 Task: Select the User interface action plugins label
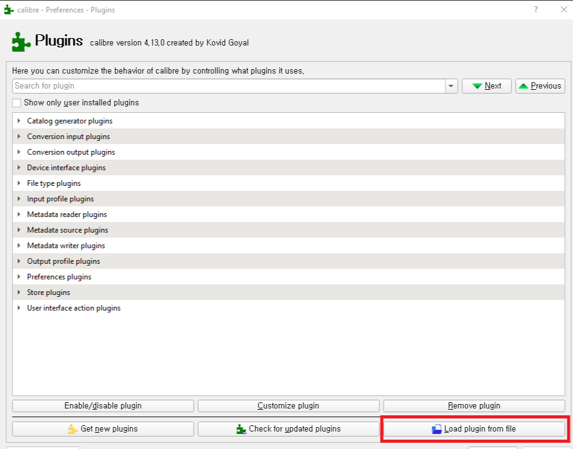[x=74, y=308]
